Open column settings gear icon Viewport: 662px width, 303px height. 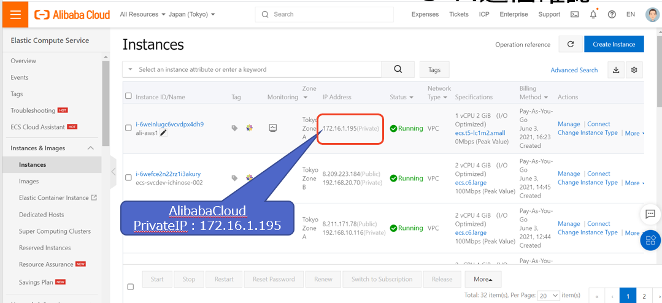point(634,70)
